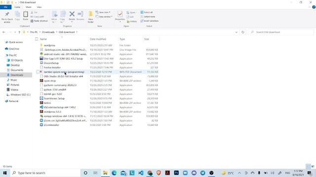The image size is (316, 177).
Task: Select This PC in navigation pane
Action: pyautogui.click(x=11, y=55)
